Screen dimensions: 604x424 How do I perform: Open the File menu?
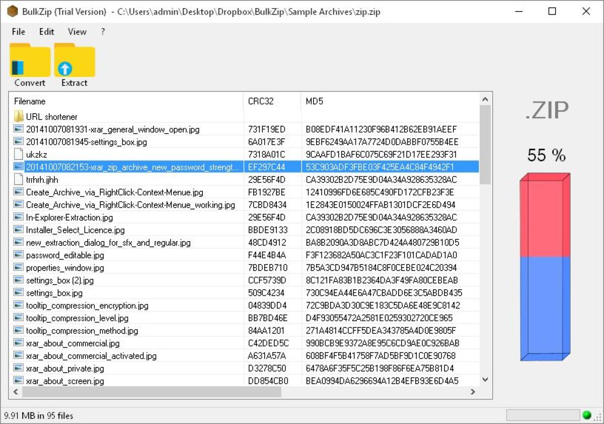18,31
